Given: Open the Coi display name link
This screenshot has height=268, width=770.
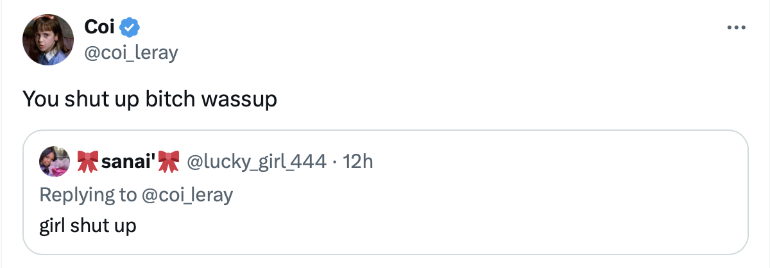Looking at the screenshot, I should point(99,27).
